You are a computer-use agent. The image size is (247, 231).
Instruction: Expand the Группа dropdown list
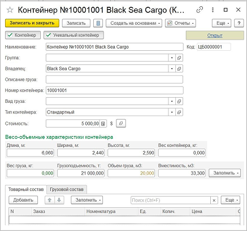pos(172,58)
